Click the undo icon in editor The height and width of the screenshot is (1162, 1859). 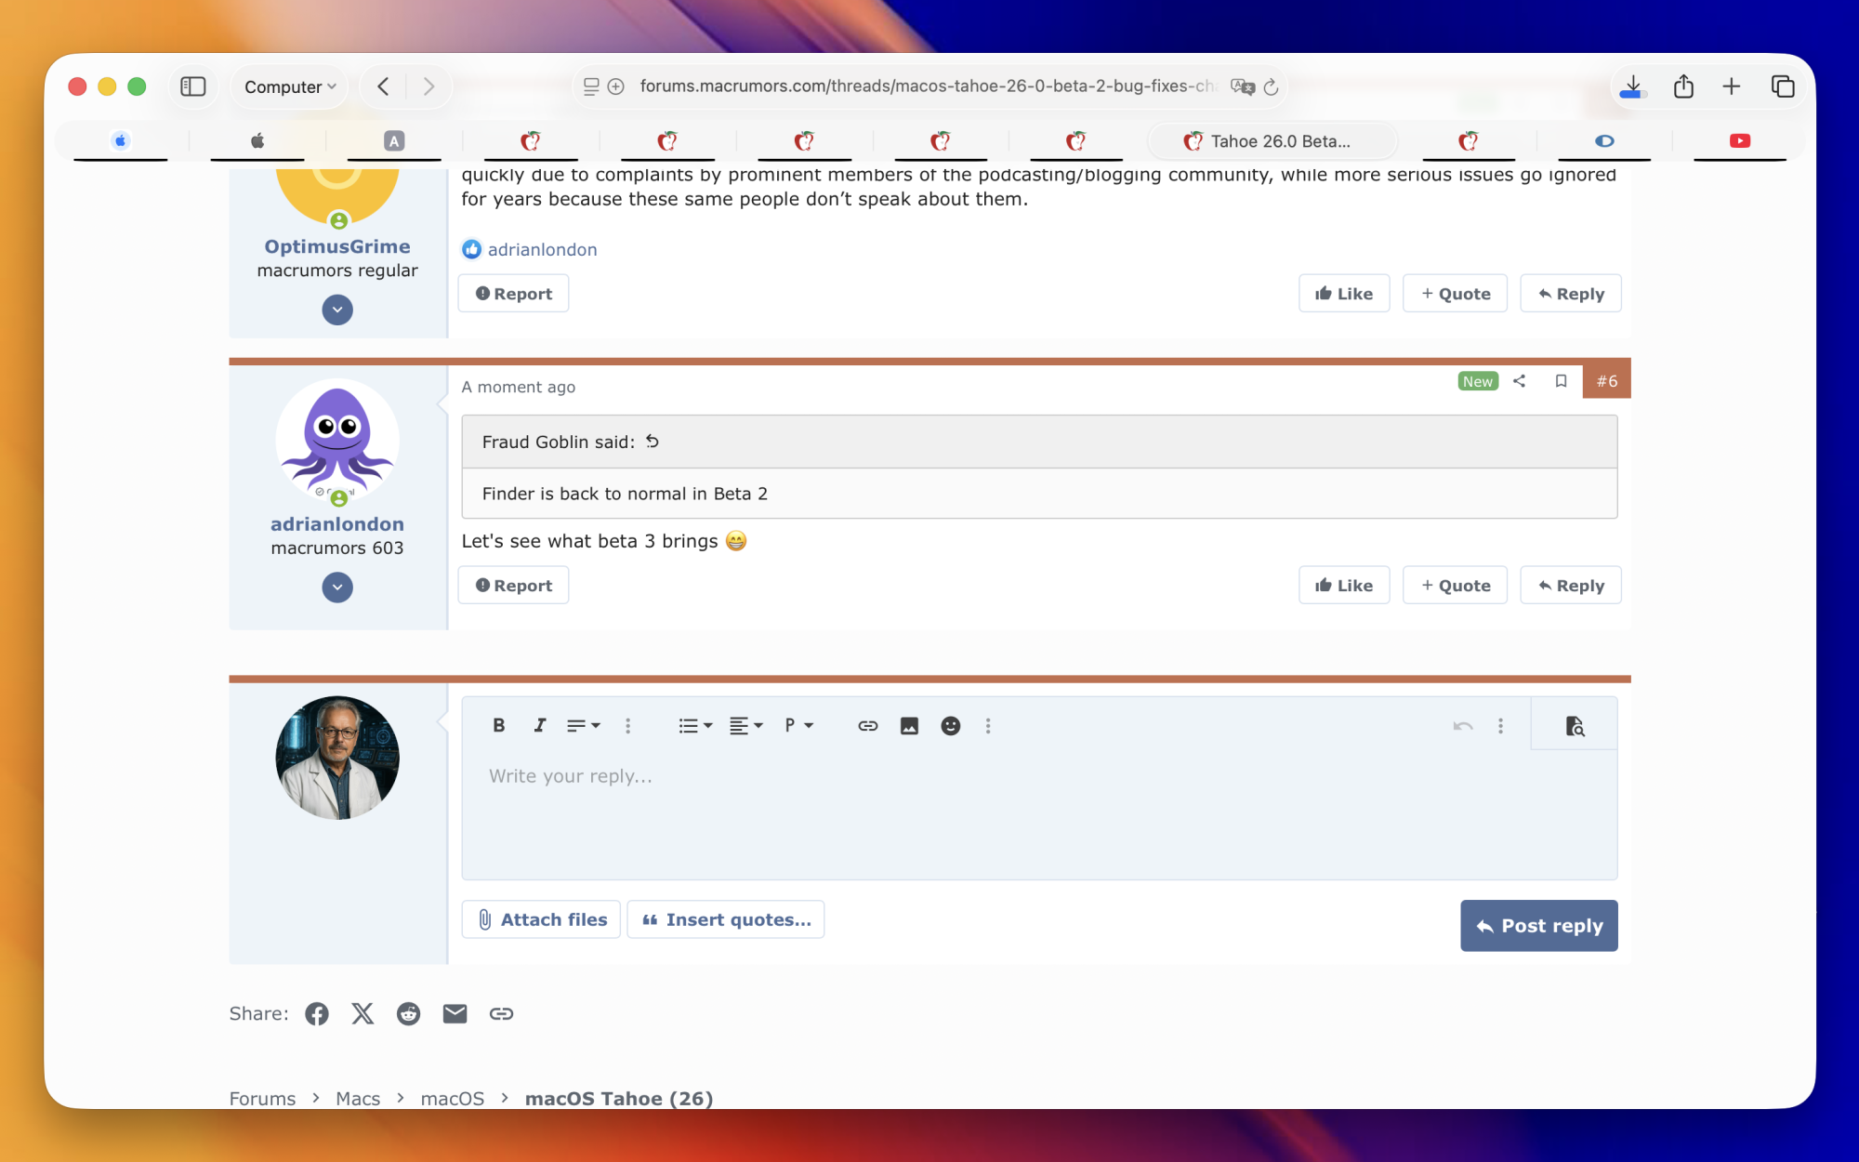1462,725
